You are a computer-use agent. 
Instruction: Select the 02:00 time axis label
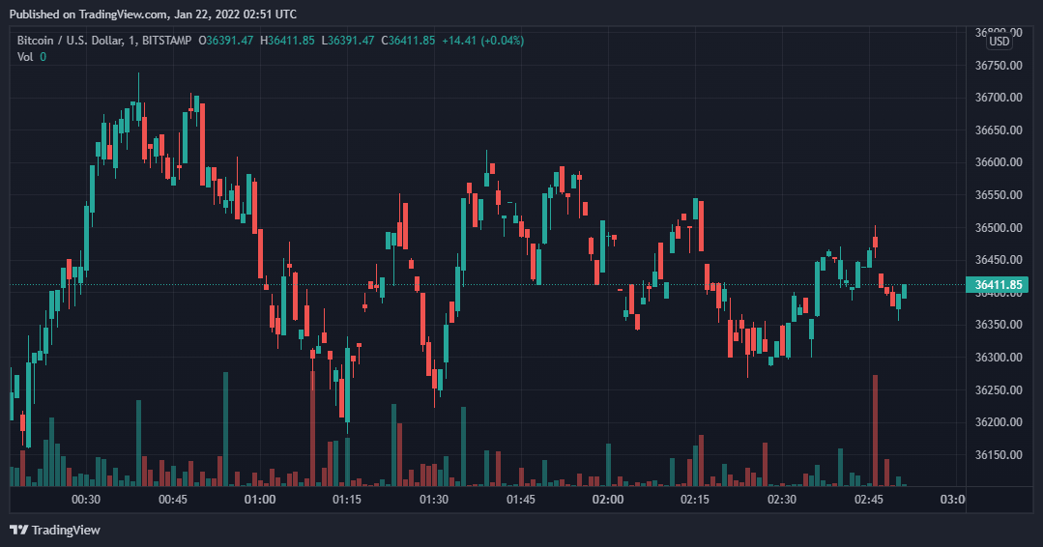tap(608, 500)
